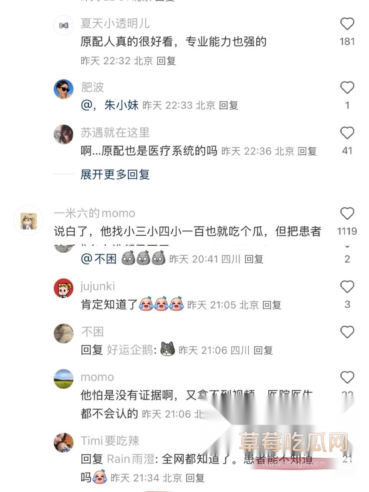Image resolution: width=369 pixels, height=492 pixels.
Task: Reply to jujunki's comment via 回复
Action: [272, 305]
